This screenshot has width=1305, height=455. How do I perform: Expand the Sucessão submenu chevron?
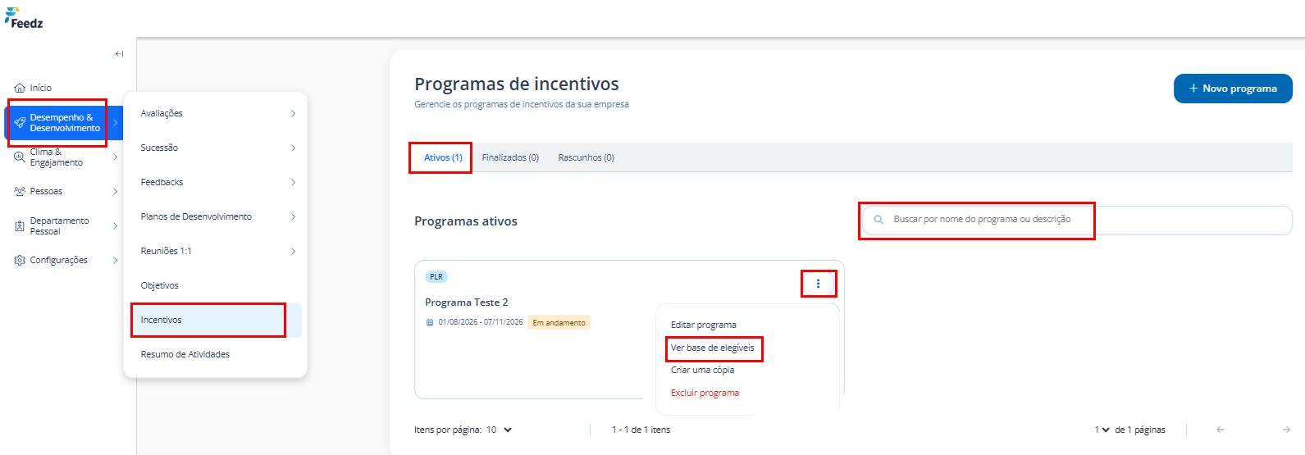click(293, 148)
